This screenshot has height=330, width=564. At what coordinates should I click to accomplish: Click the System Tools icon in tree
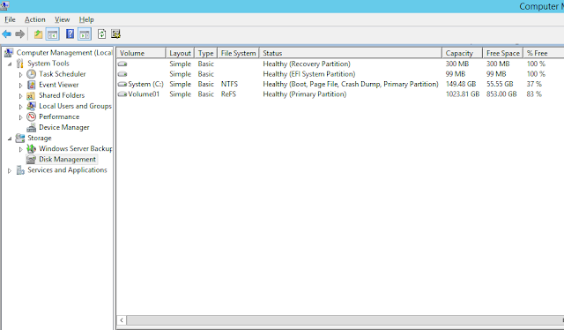(x=20, y=64)
